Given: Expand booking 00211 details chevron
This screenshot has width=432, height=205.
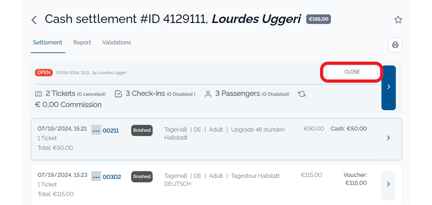Looking at the screenshot, I should tap(388, 138).
